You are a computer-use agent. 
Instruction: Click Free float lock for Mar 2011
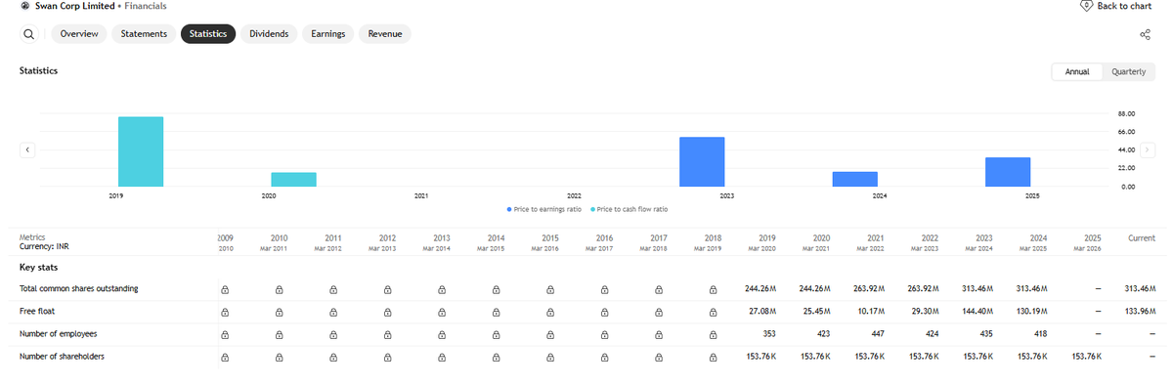[279, 312]
